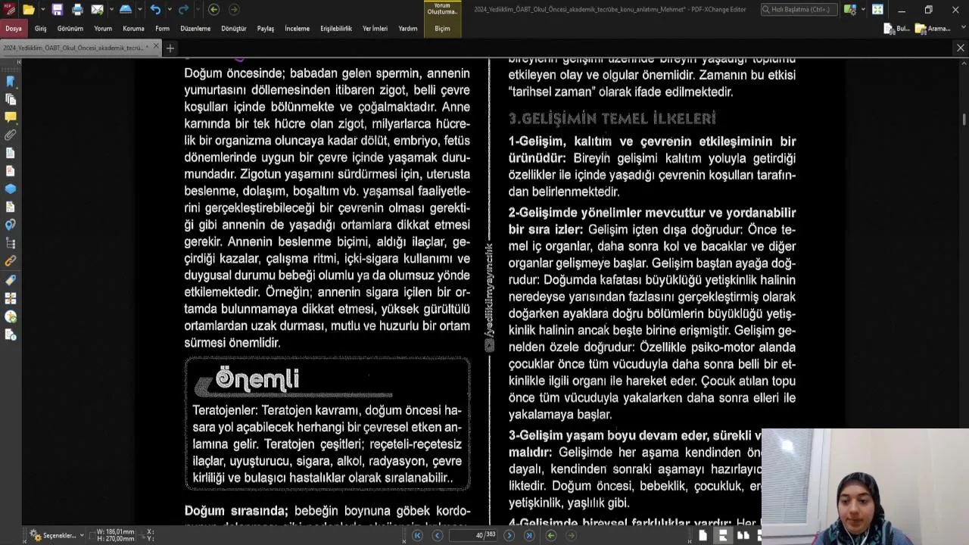Expand the email options dropdown arrow

pyautogui.click(x=111, y=10)
